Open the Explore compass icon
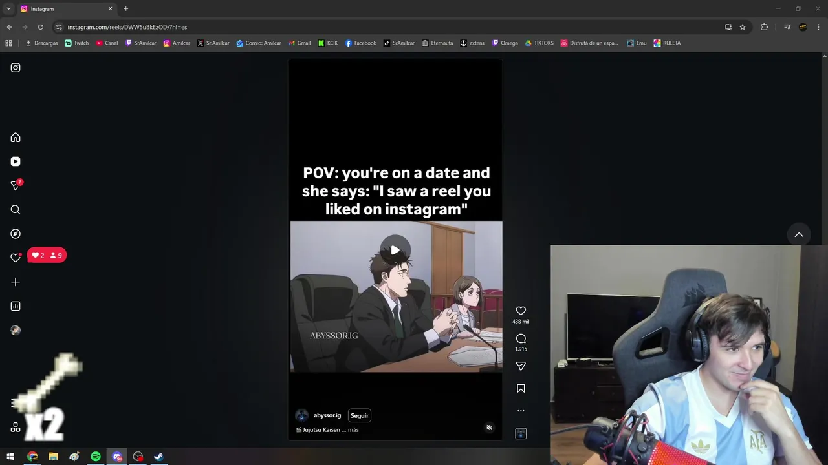The height and width of the screenshot is (465, 828). (x=16, y=234)
